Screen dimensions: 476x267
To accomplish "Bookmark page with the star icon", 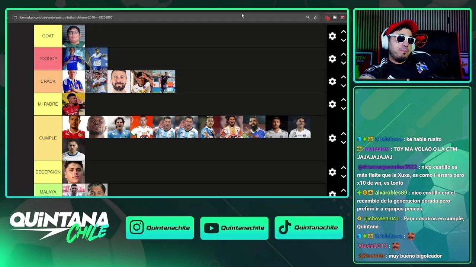I will (x=315, y=17).
